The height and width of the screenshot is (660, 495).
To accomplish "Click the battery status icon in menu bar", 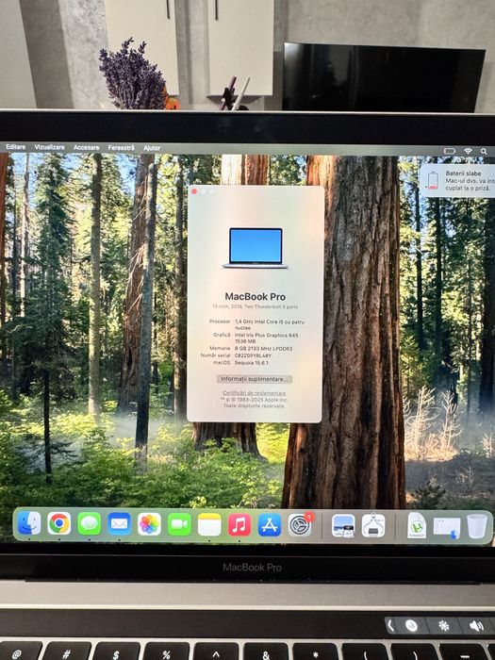I will click(x=450, y=151).
